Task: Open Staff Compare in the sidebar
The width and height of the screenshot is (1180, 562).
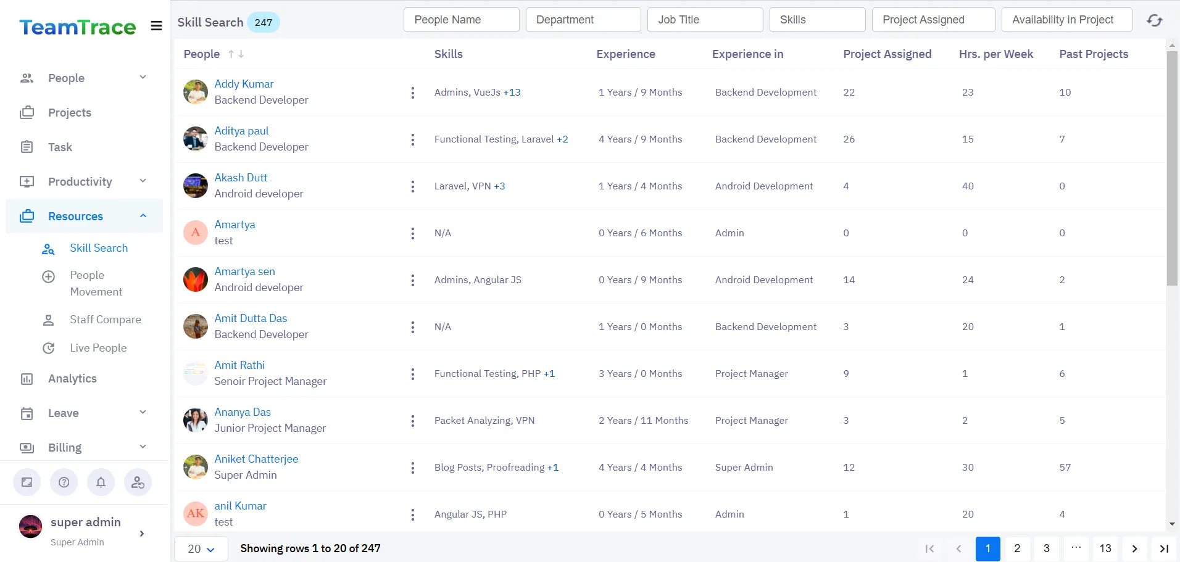Action: click(105, 320)
